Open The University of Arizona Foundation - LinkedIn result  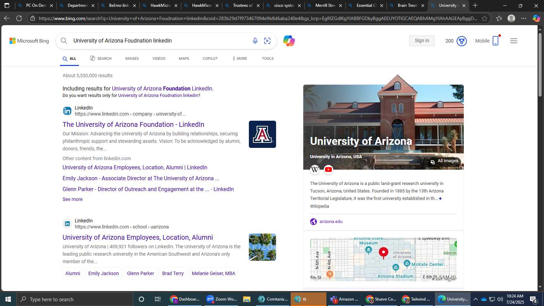tap(133, 124)
